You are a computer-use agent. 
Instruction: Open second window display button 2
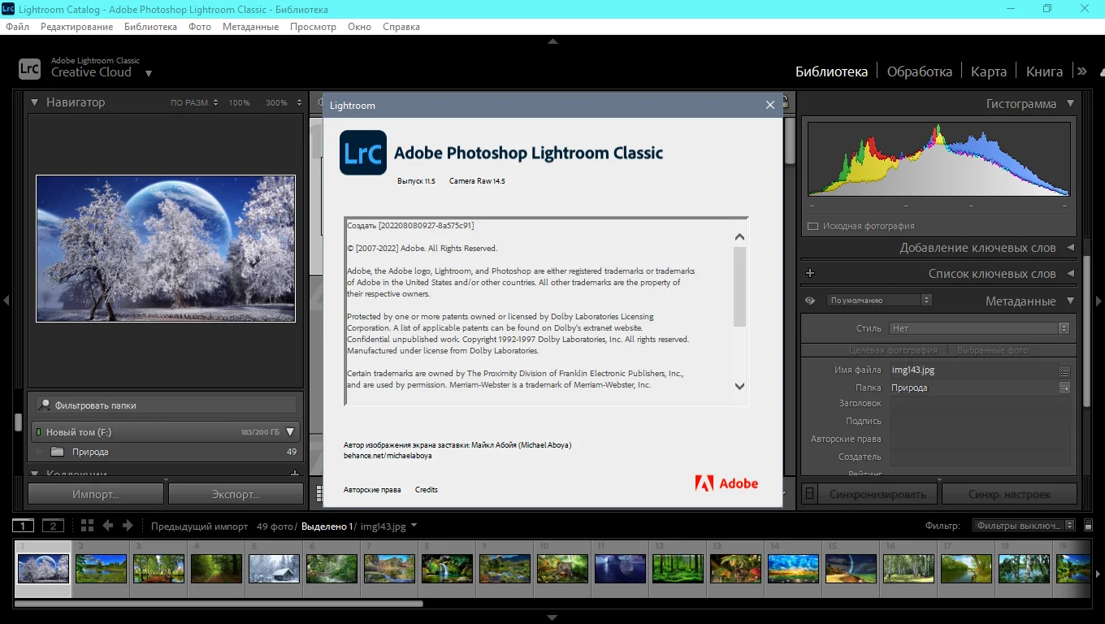coord(53,526)
